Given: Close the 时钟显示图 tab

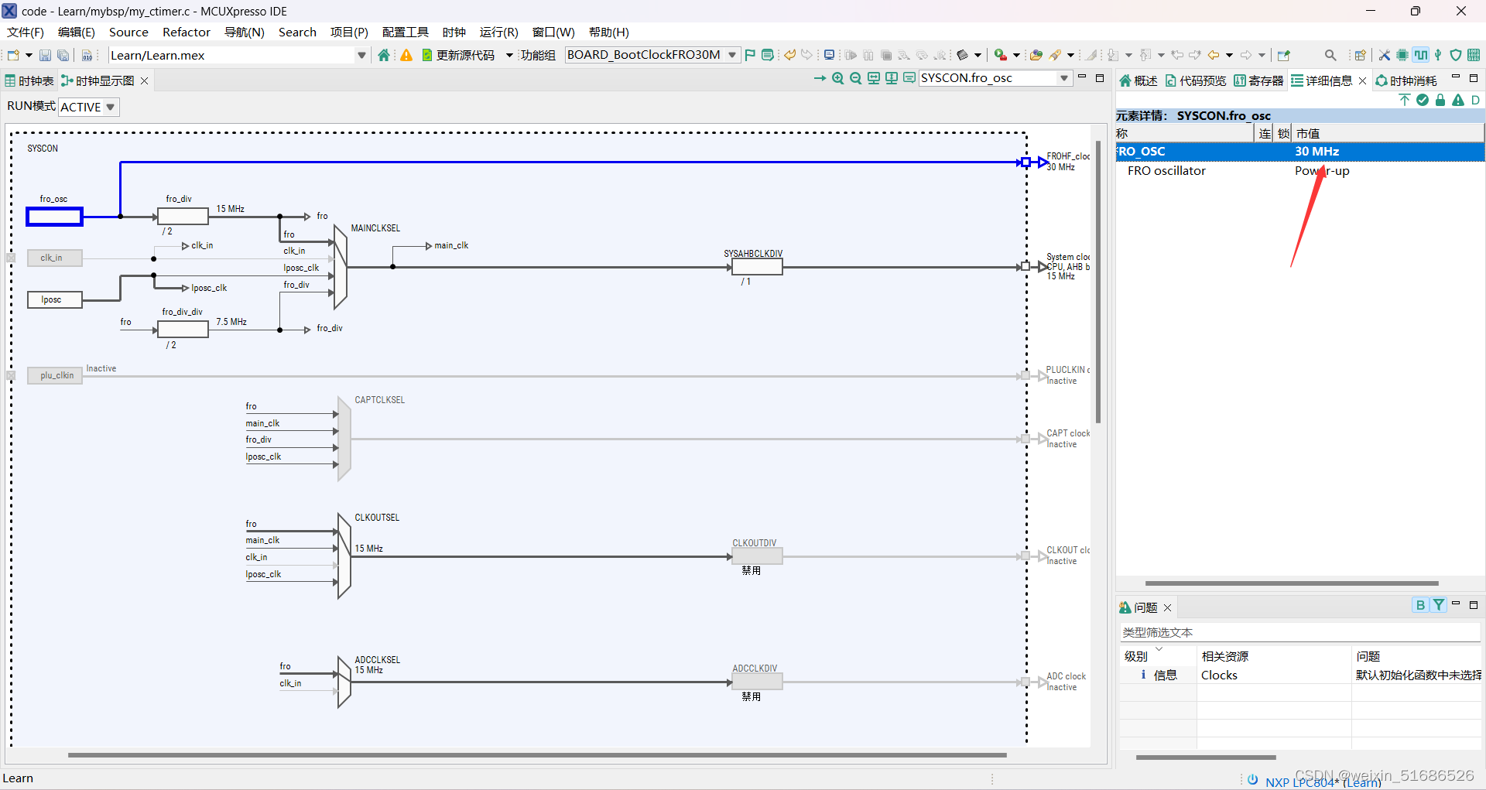Looking at the screenshot, I should pos(144,80).
